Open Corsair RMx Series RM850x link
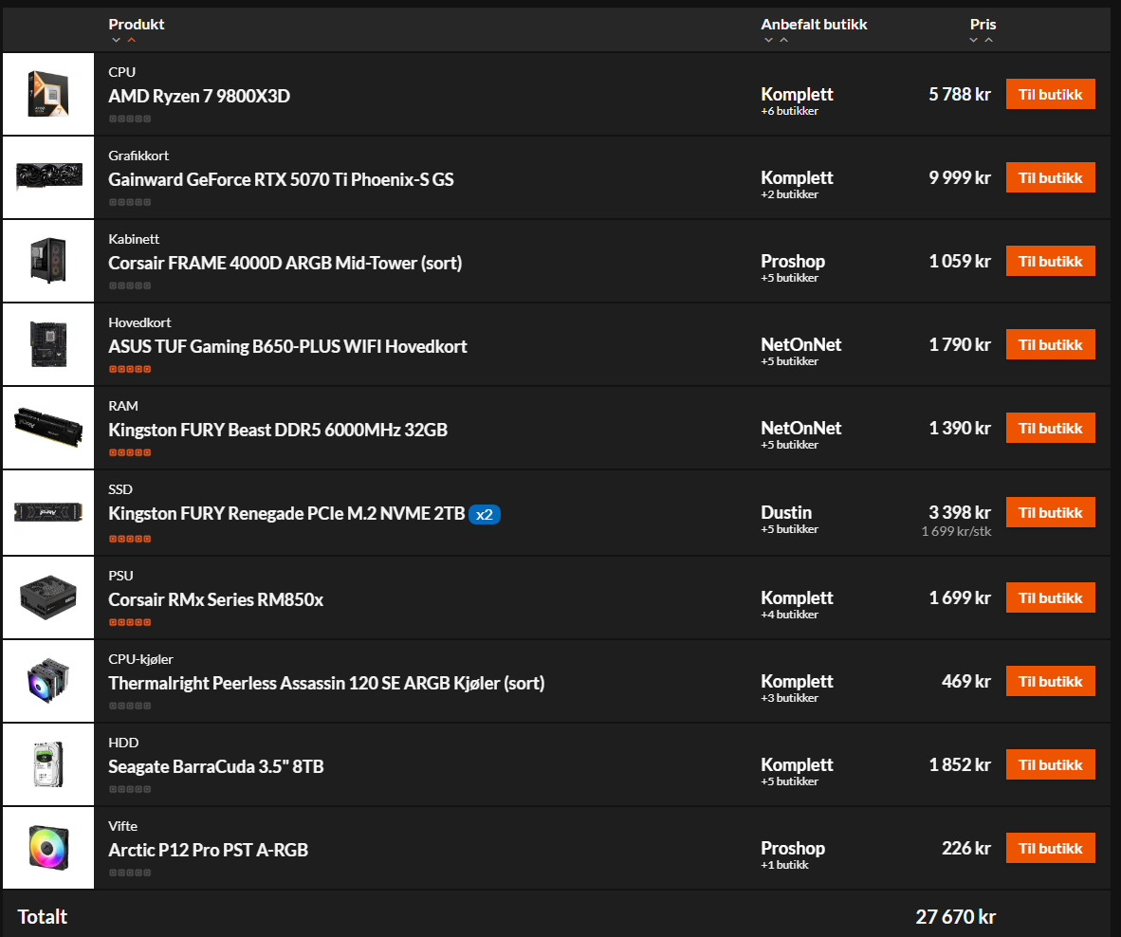This screenshot has height=937, width=1121. coord(215,599)
